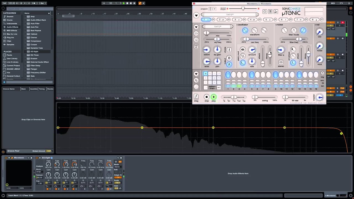
Task: Select the sine oscillator waveform
Action: coord(245,30)
